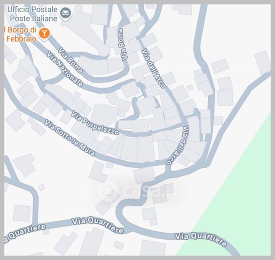
Task: Click the curved Via dell'Arco label near Sotto le Mura
Action: pyautogui.click(x=178, y=145)
